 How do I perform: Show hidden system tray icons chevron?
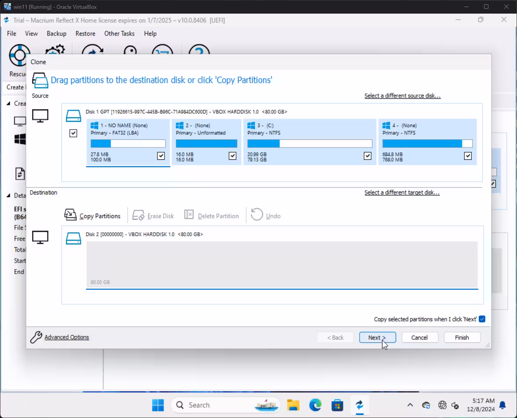410,405
